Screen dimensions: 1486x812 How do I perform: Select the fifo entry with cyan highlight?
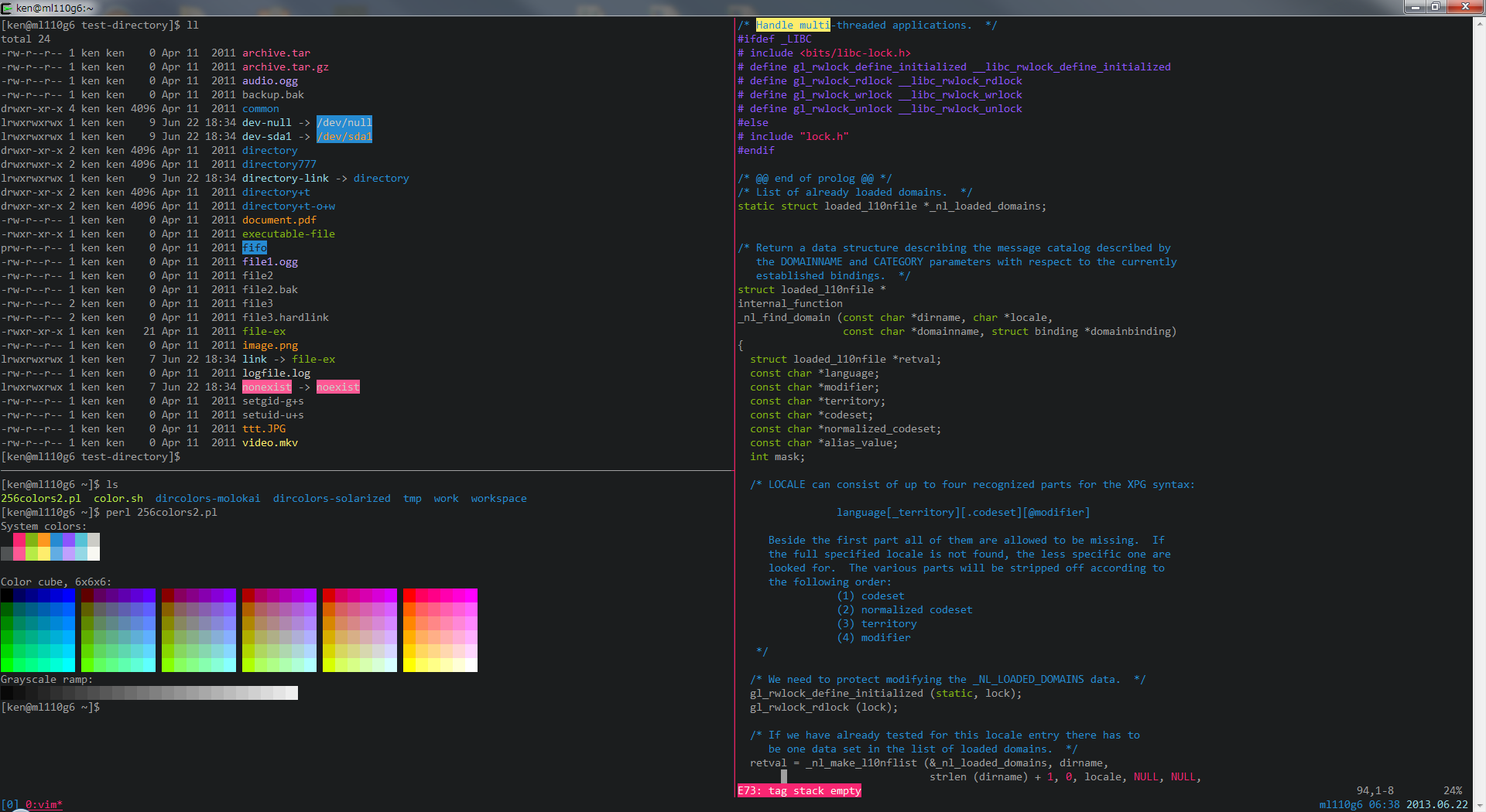pyautogui.click(x=255, y=247)
